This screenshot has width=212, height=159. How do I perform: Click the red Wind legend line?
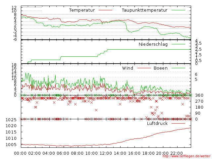pos(144,68)
